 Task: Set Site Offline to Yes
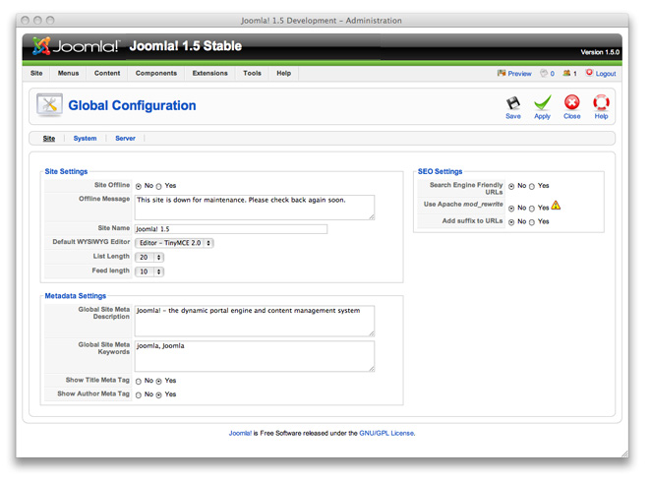coord(159,186)
